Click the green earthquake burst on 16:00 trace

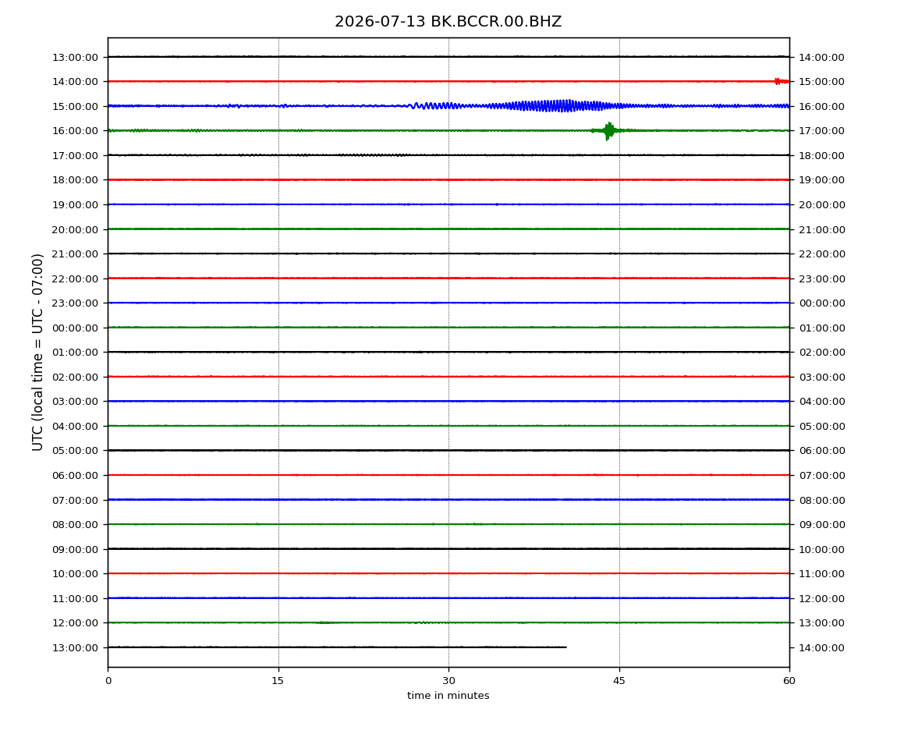[608, 131]
